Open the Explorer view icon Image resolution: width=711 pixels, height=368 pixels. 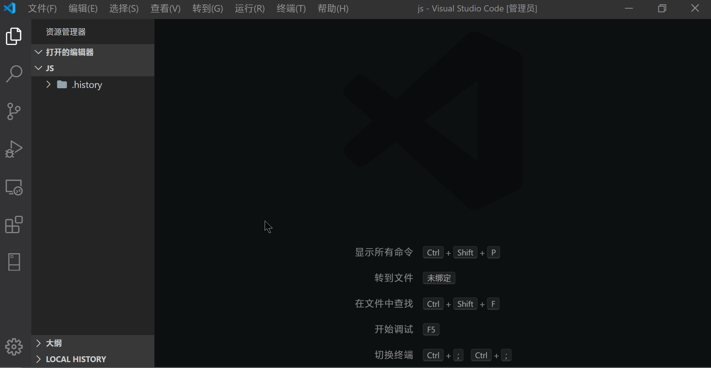coord(14,36)
